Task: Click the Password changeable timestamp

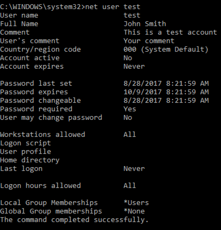Action: tap(166, 100)
